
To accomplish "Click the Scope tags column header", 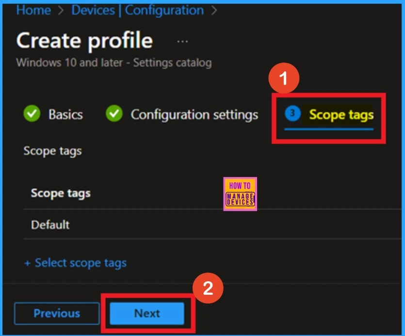I will tap(61, 193).
